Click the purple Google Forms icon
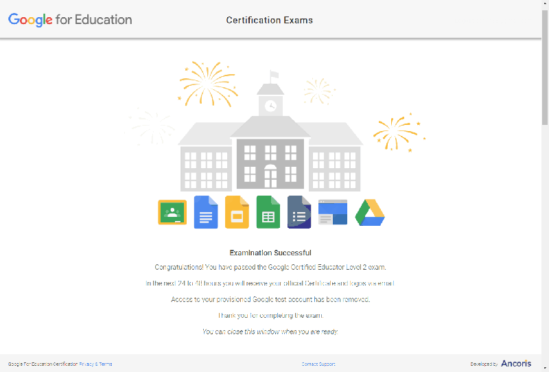 pyautogui.click(x=299, y=212)
